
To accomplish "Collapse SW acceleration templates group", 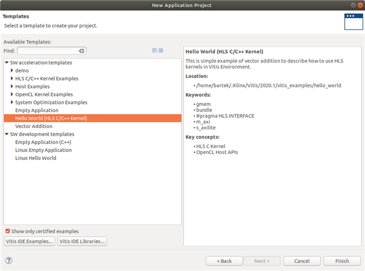I will [6, 63].
